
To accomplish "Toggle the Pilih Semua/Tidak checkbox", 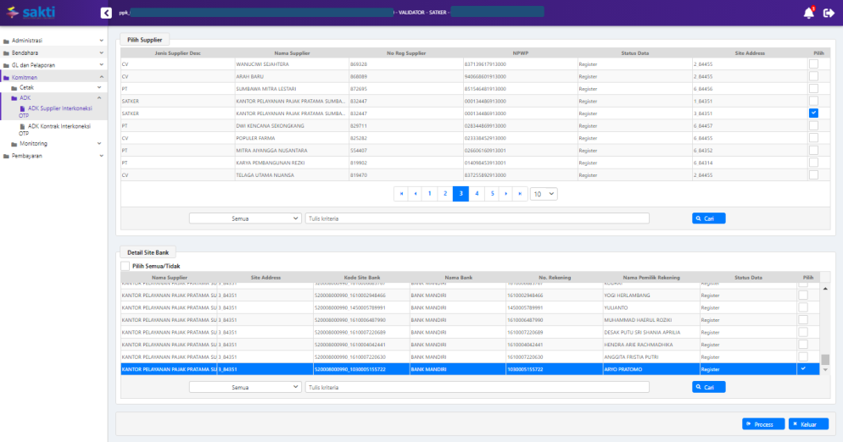I will (x=126, y=266).
